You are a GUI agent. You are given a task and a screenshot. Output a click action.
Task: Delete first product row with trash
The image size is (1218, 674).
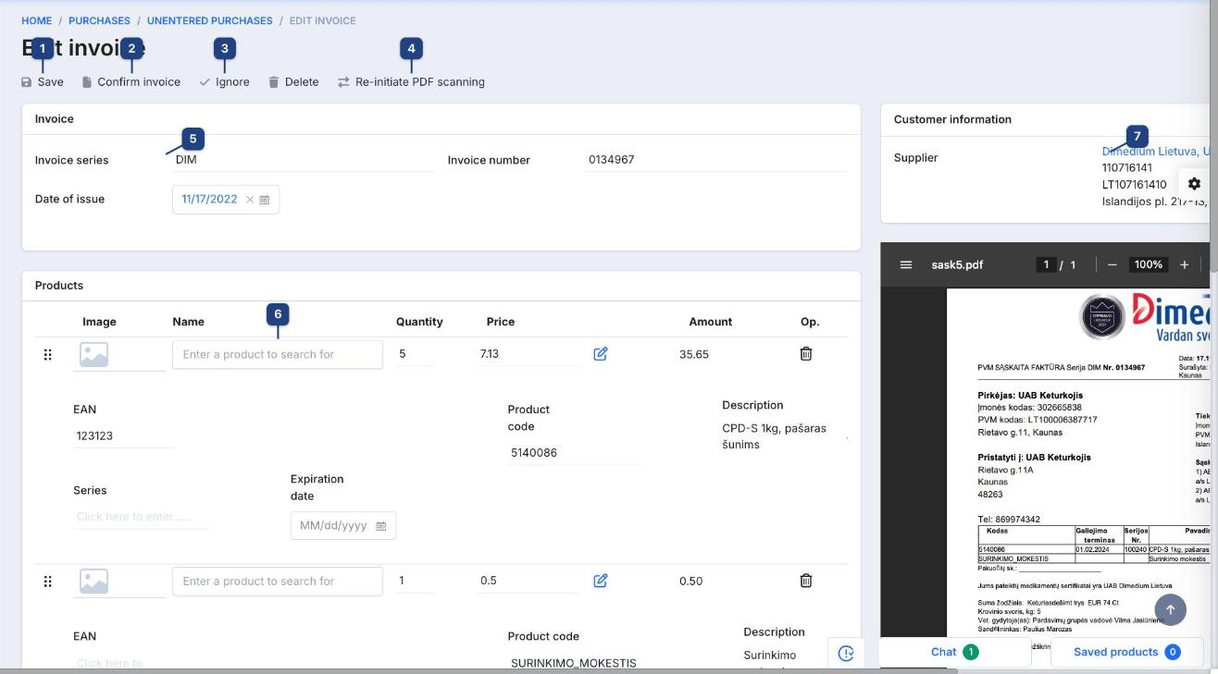[x=806, y=354]
